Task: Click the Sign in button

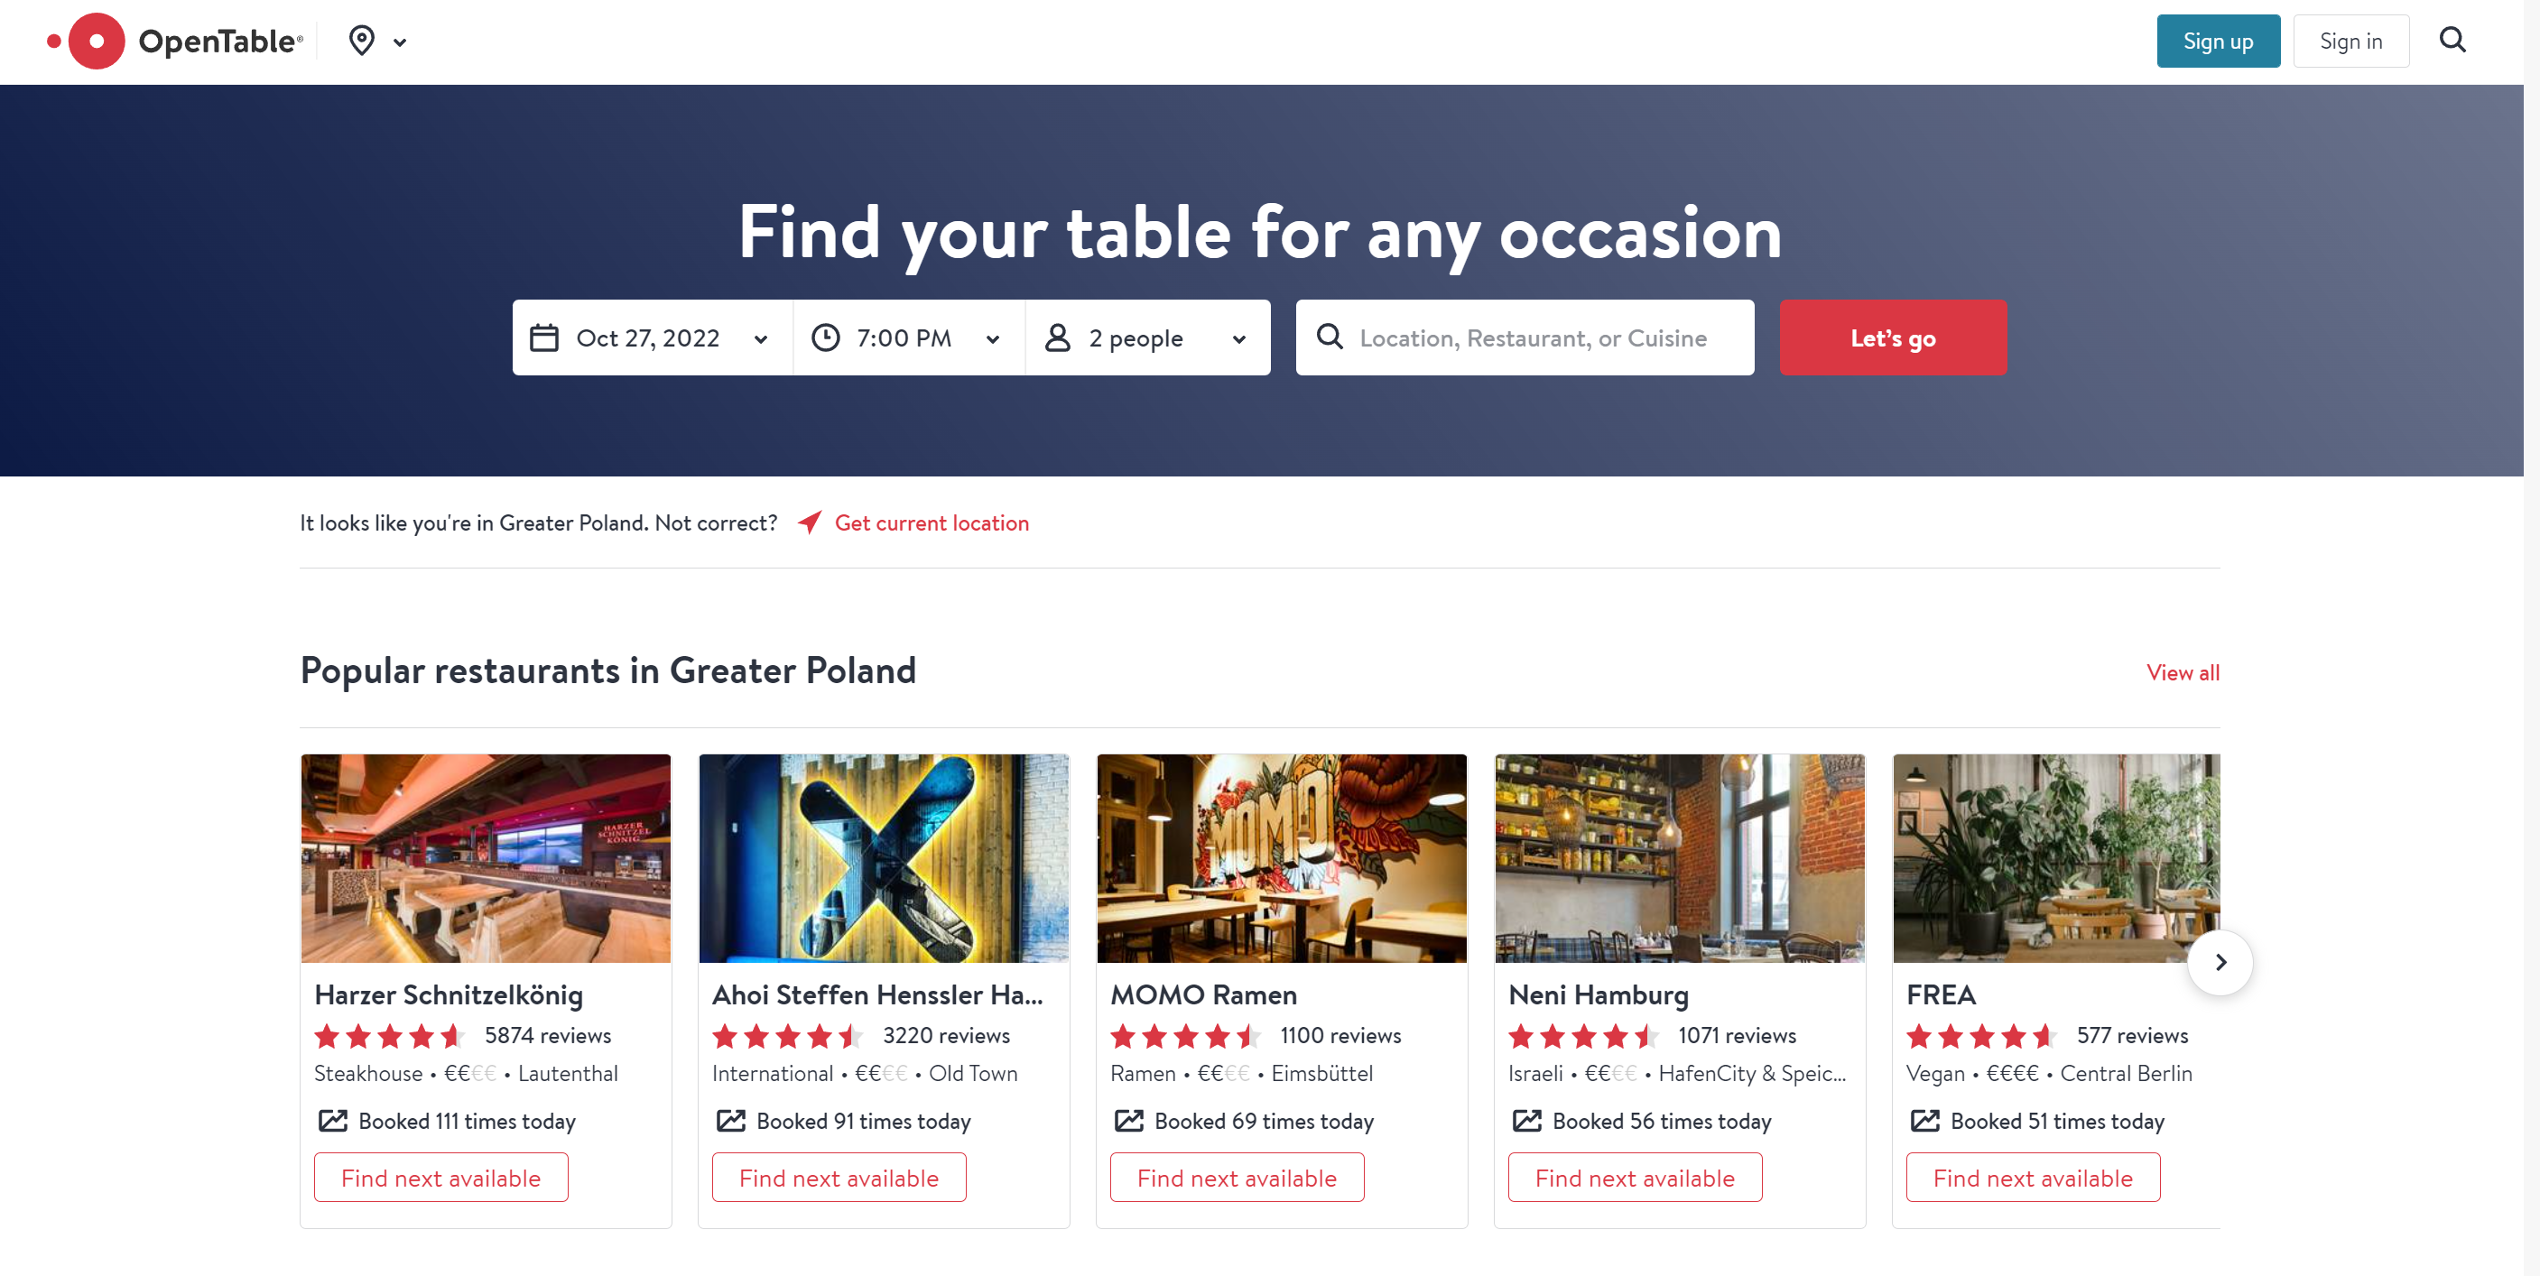Action: click(x=2350, y=41)
